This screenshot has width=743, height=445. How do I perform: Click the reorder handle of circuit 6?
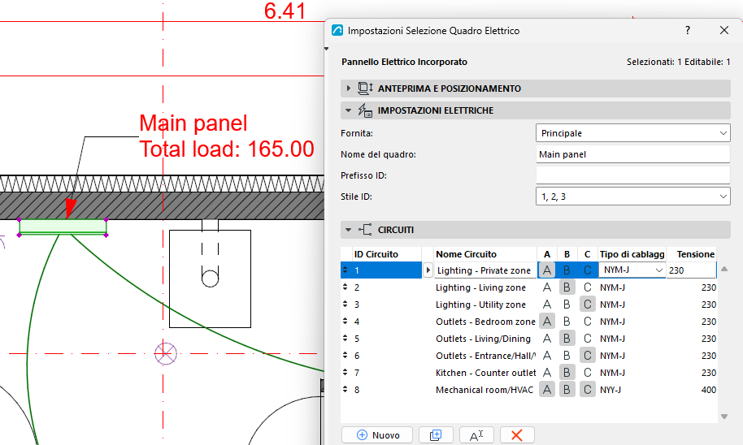click(345, 355)
